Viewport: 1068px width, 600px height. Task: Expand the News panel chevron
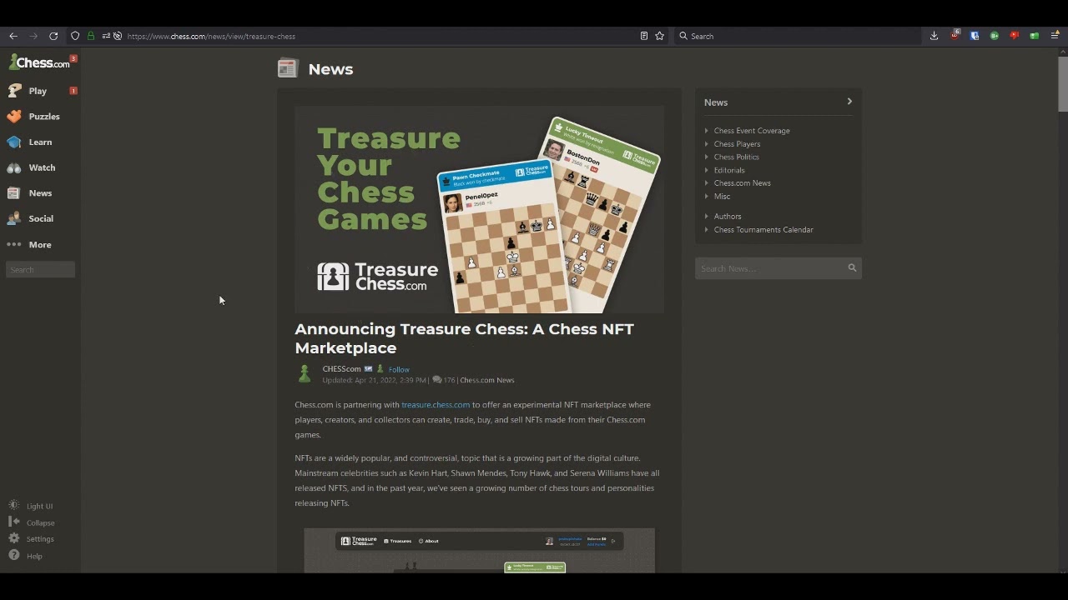[x=849, y=102]
